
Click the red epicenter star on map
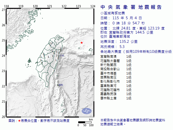coord(82,43)
